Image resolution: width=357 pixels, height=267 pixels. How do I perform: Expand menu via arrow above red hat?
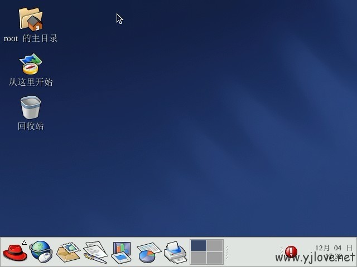[24, 243]
